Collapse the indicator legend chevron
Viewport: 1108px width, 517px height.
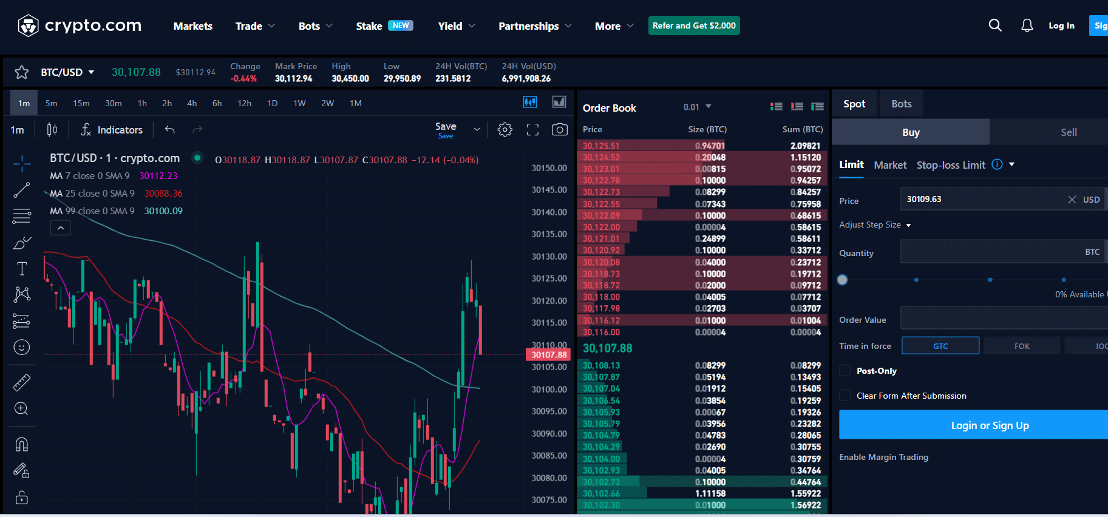[61, 228]
